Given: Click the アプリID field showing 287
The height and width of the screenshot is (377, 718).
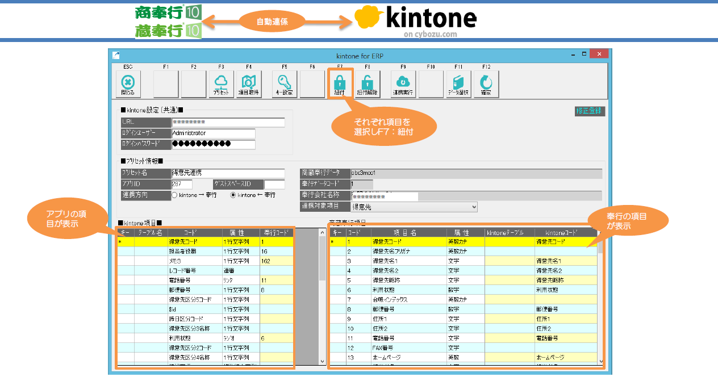Looking at the screenshot, I should [x=182, y=185].
